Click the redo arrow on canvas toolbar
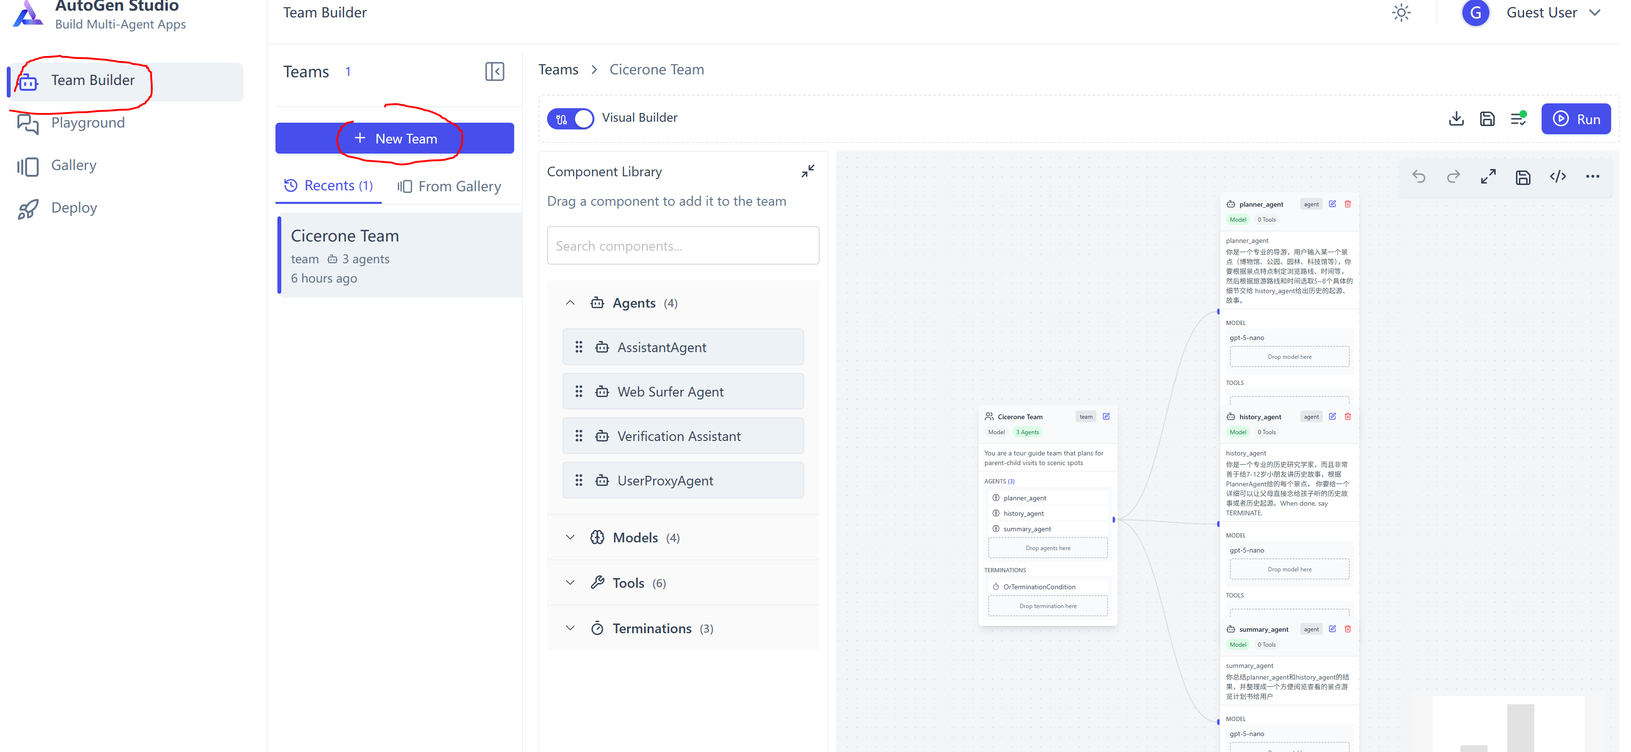 (1453, 177)
